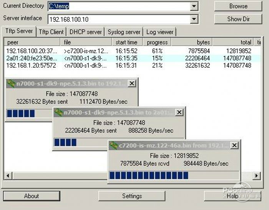This screenshot has height=210, width=269.
Task: Click the Tftpd icon on n7000 to 2a01 popup
Action: click(58, 112)
